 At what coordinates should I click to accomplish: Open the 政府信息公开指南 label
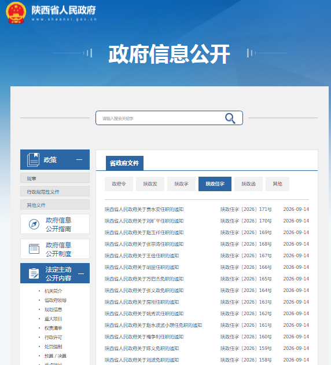coord(58,224)
